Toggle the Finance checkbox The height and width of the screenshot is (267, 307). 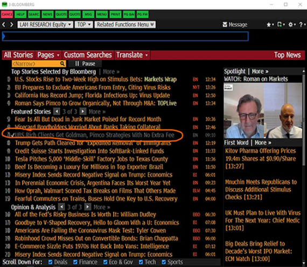coord(75,262)
